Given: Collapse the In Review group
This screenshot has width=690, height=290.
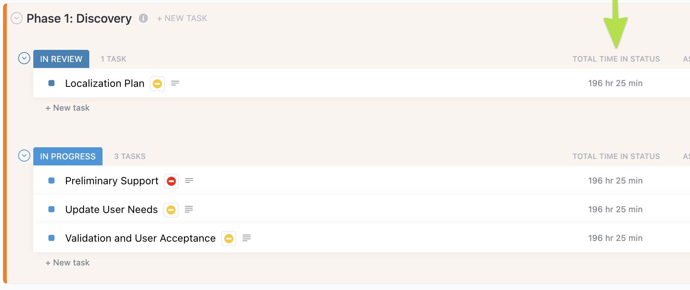Looking at the screenshot, I should click(24, 59).
